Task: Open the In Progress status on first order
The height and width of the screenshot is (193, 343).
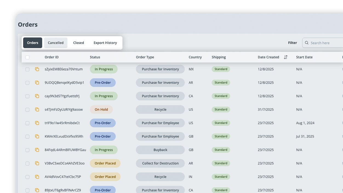Action: pyautogui.click(x=104, y=69)
